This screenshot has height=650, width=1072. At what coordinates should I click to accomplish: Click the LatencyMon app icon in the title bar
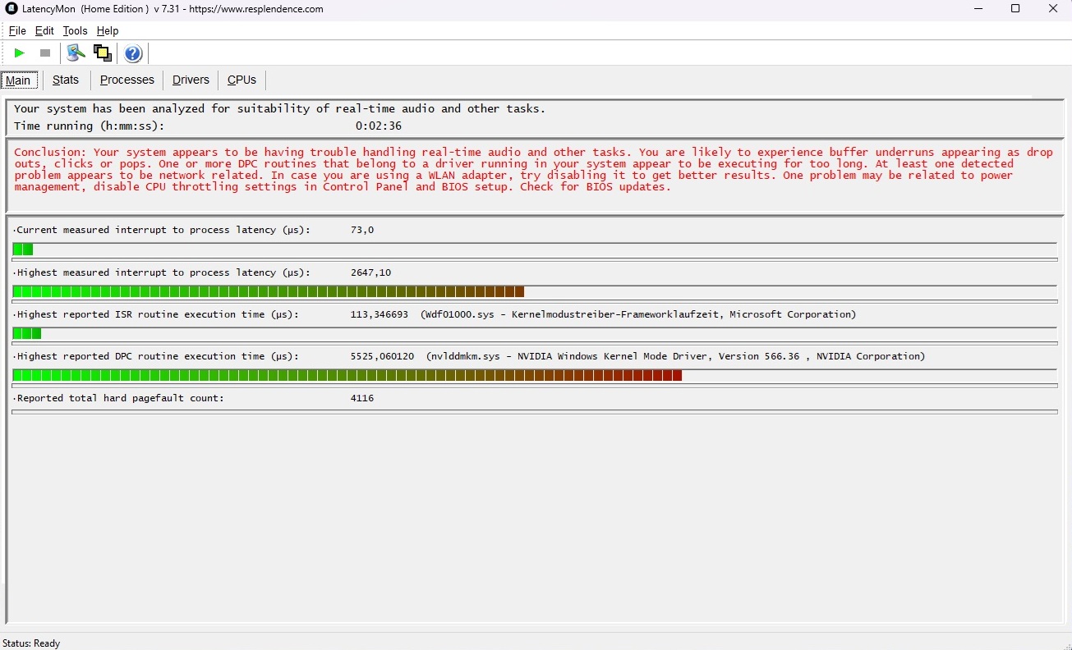click(x=12, y=9)
